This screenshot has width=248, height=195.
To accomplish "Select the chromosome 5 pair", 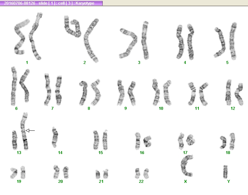I will coord(225,41).
